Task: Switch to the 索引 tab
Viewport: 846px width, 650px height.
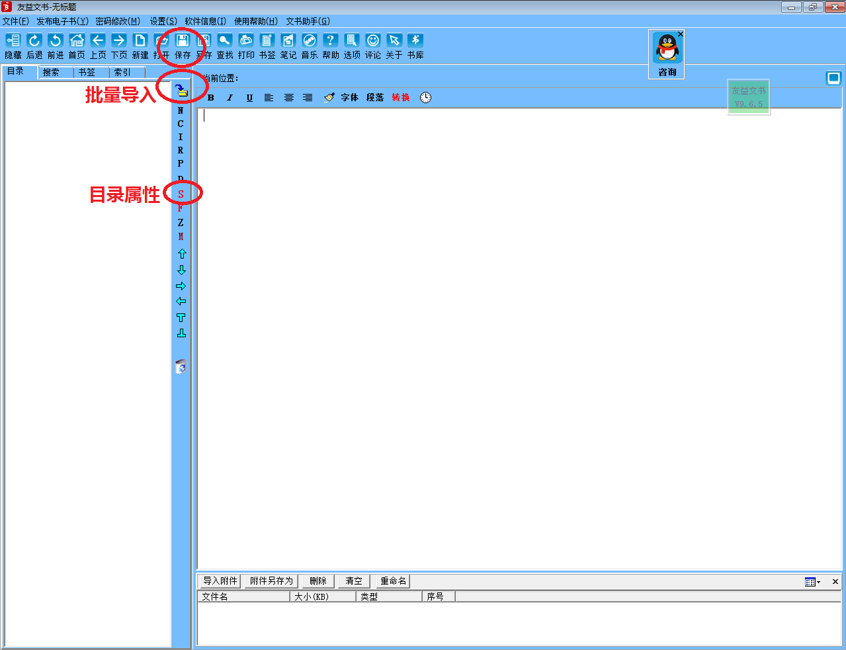Action: 127,72
